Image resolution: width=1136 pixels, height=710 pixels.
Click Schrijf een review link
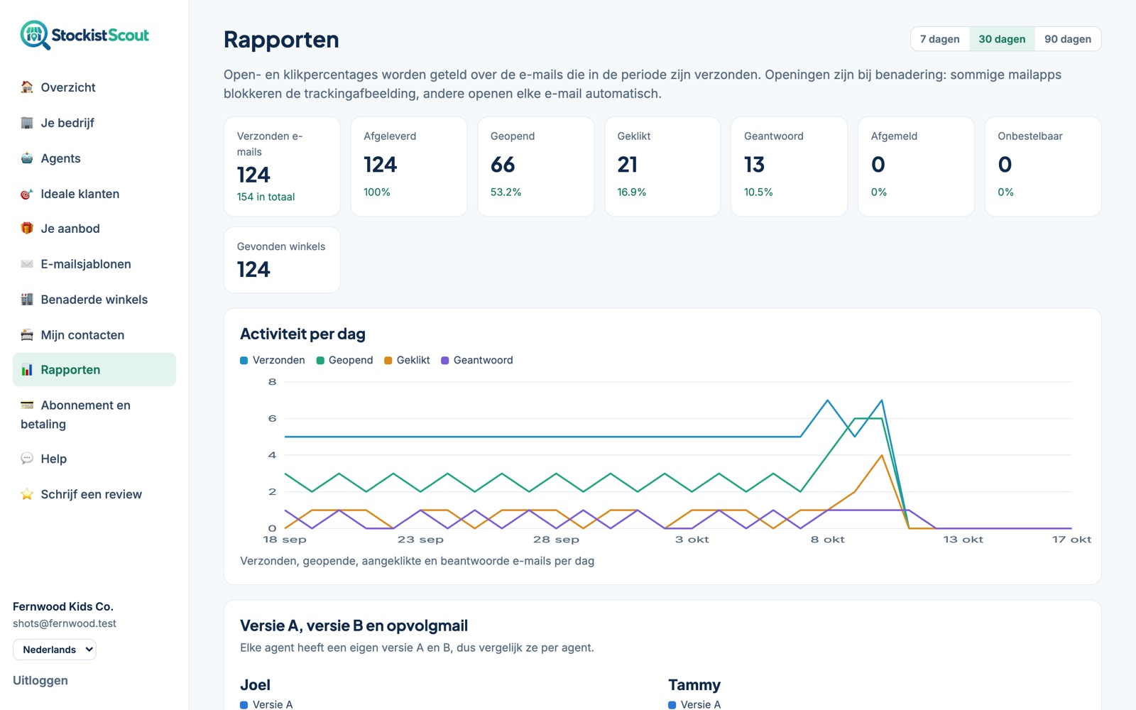click(94, 494)
